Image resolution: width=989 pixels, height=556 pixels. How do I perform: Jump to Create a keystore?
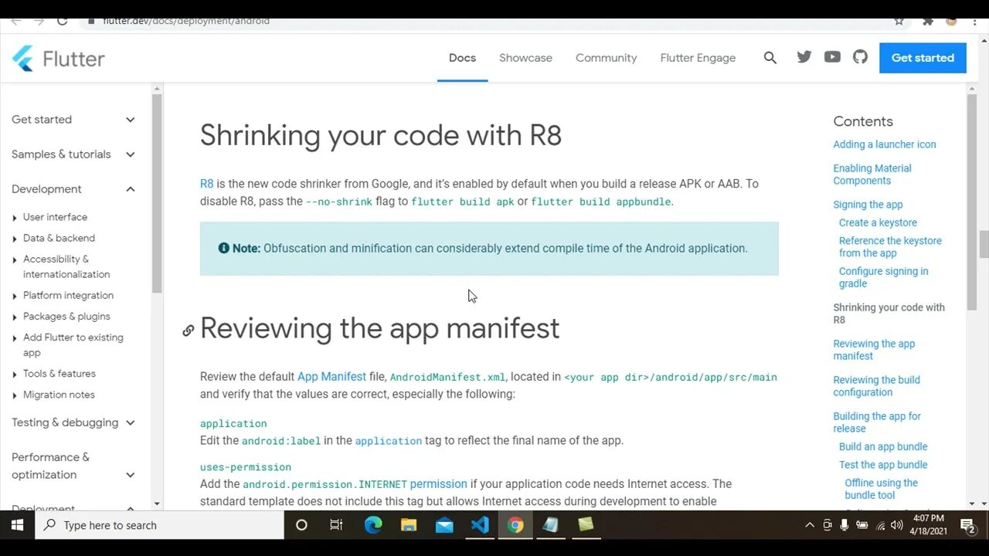pos(878,222)
